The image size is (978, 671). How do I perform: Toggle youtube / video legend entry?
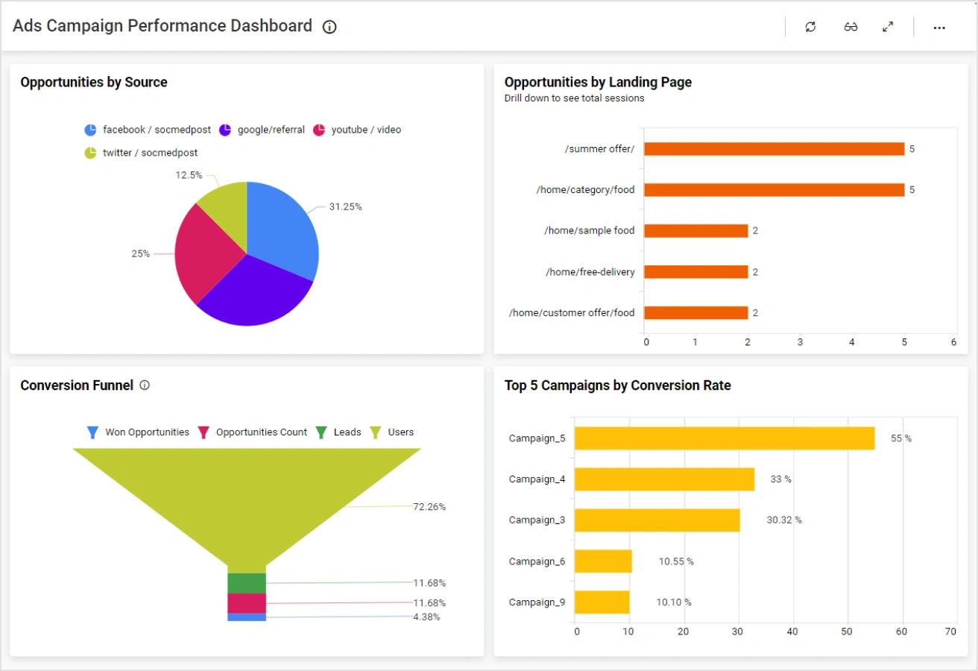(x=319, y=130)
